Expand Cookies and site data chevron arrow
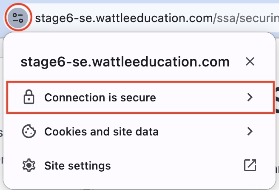The height and width of the screenshot is (190, 279). click(x=250, y=132)
